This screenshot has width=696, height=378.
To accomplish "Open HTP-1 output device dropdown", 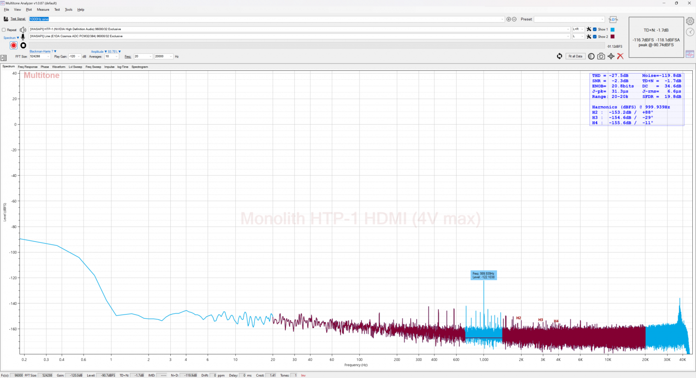I will point(568,29).
